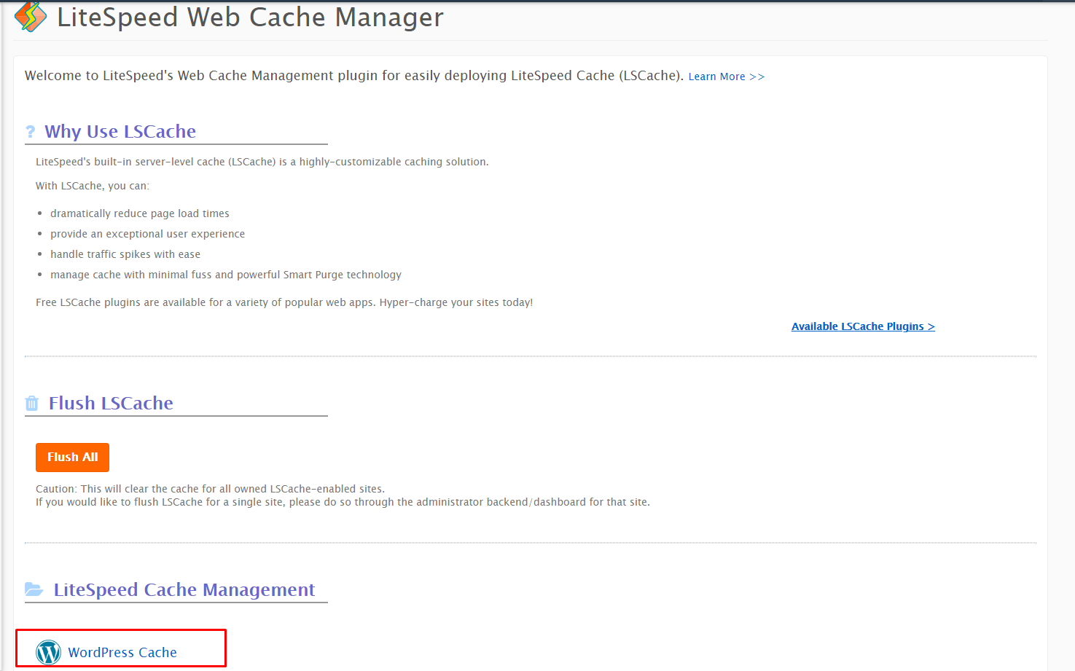
Task: Click the 'With LSCache, you can:' text
Action: tap(93, 186)
